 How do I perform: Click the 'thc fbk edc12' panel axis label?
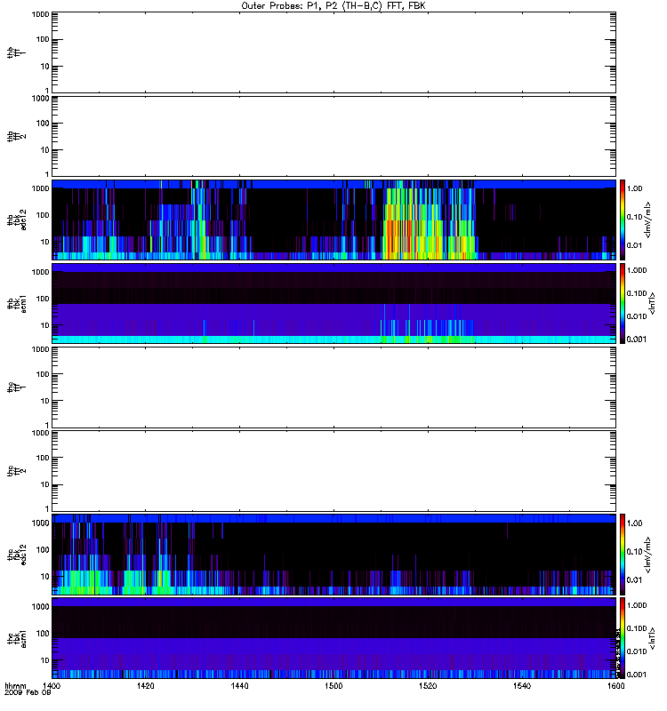coord(16,555)
